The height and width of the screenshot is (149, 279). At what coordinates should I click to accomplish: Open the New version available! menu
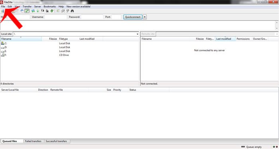(79, 6)
